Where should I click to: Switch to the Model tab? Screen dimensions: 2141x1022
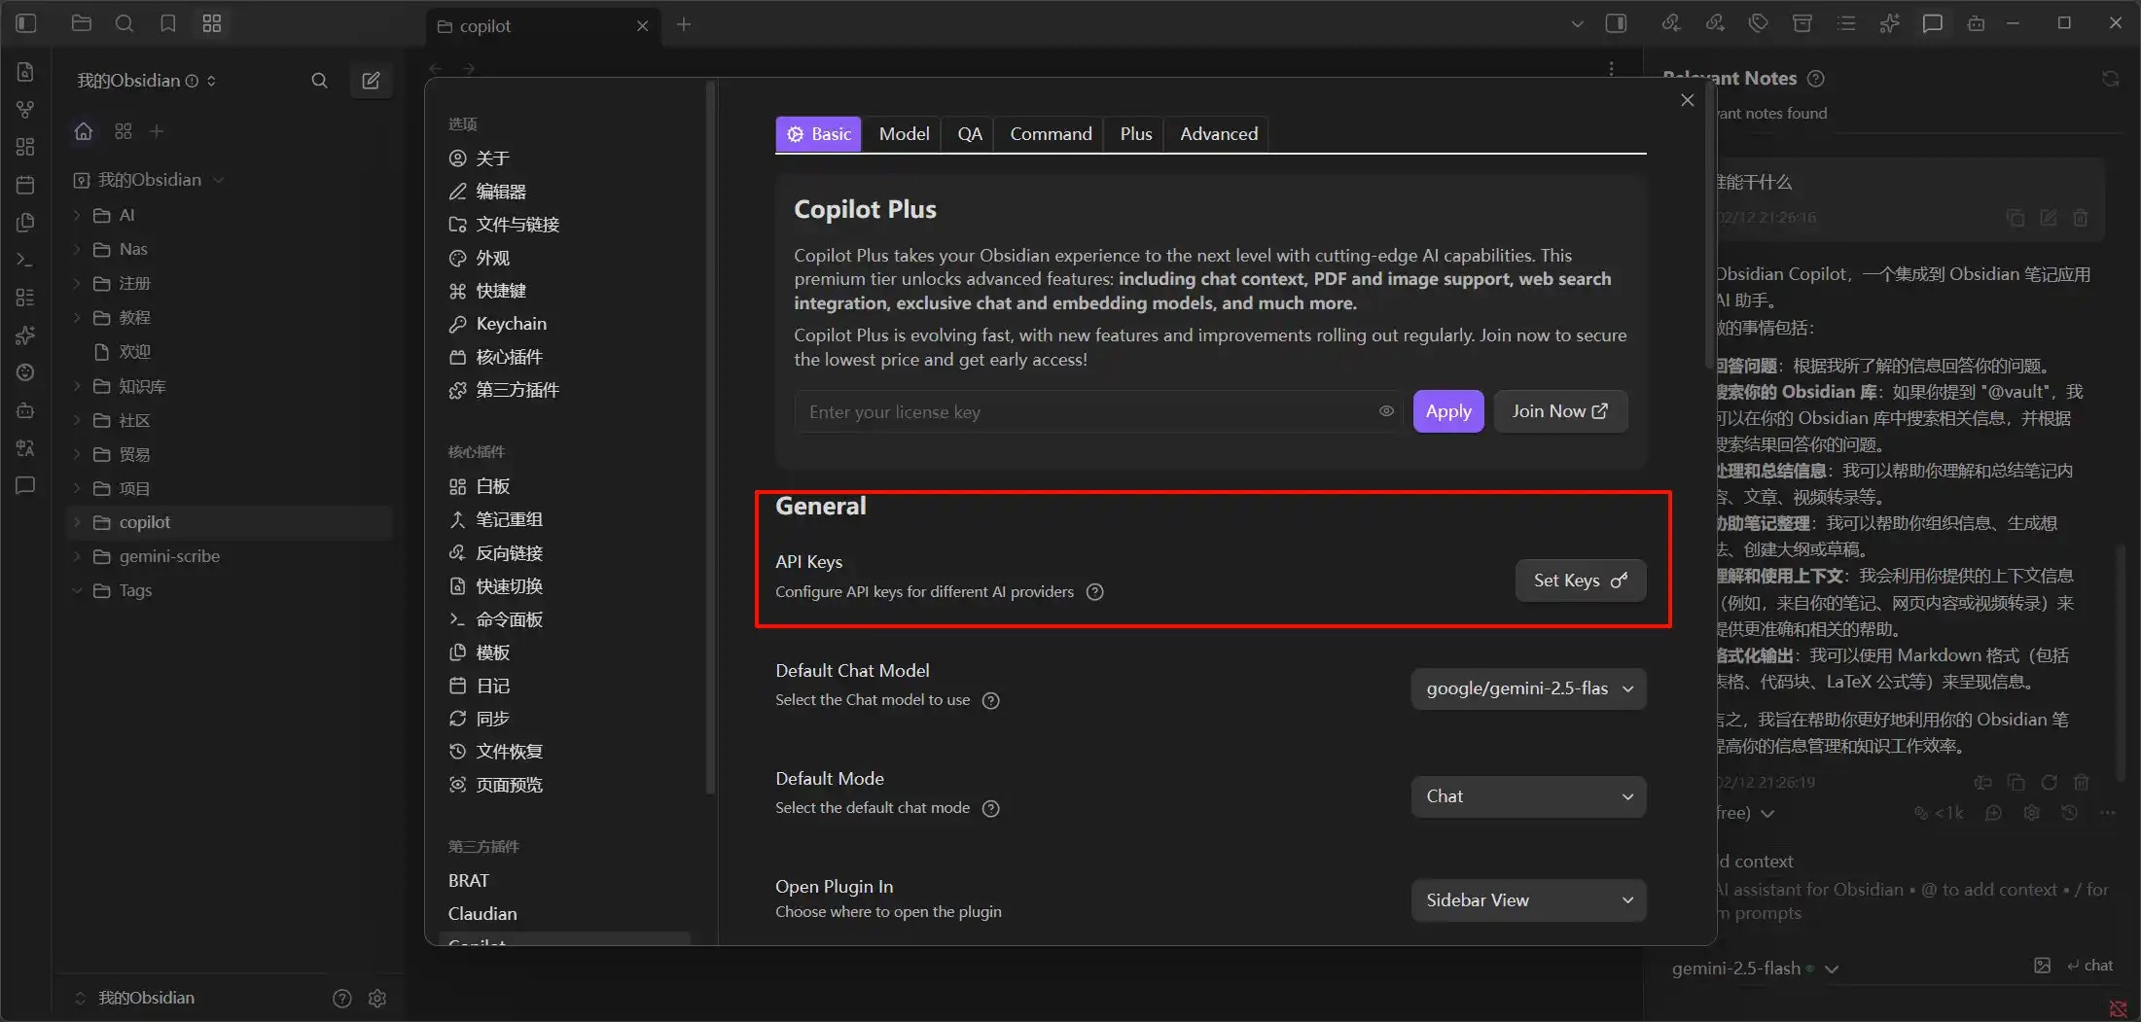(x=904, y=134)
